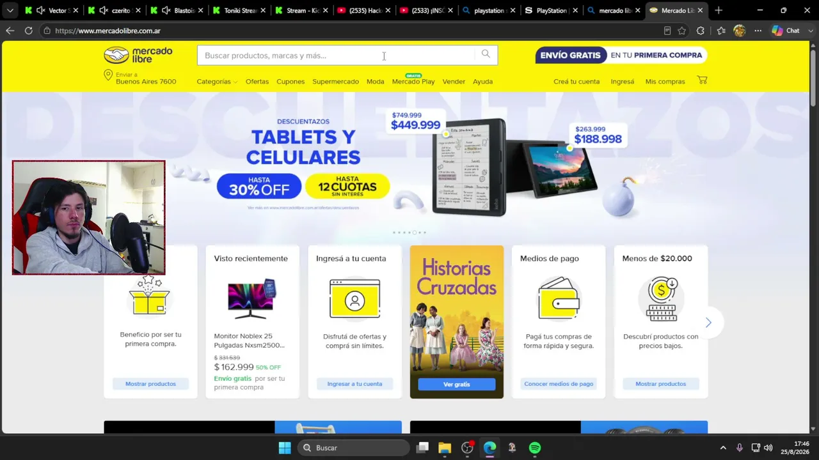Bookmark this page with the star icon
Screen dimensions: 819x460
click(x=682, y=31)
